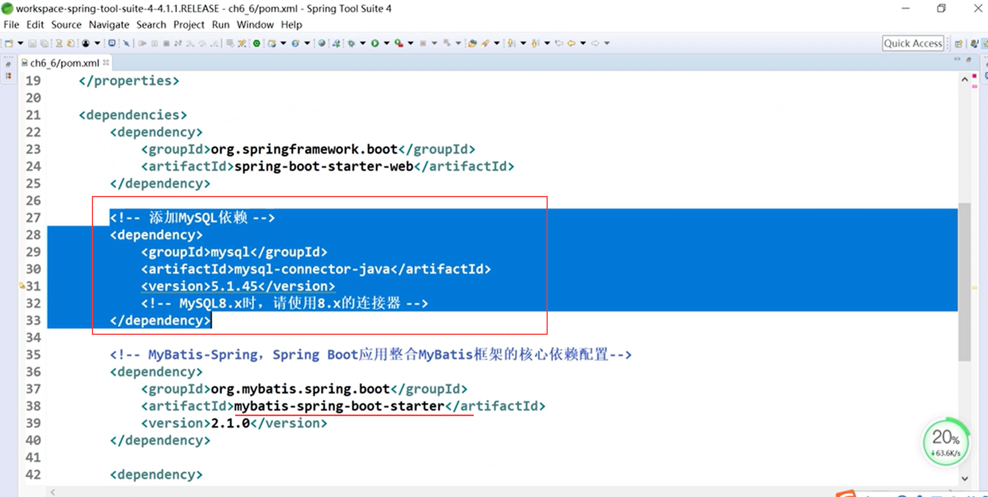Image resolution: width=988 pixels, height=497 pixels.
Task: Open the Source menu
Action: (66, 25)
